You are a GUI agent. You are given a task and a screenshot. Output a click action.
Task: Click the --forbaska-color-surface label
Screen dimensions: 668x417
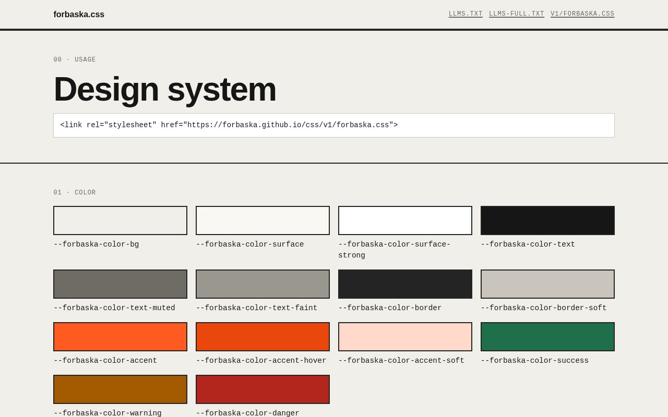250,244
